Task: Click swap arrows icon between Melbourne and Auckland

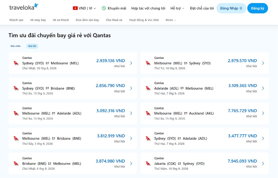Action: click(x=186, y=113)
